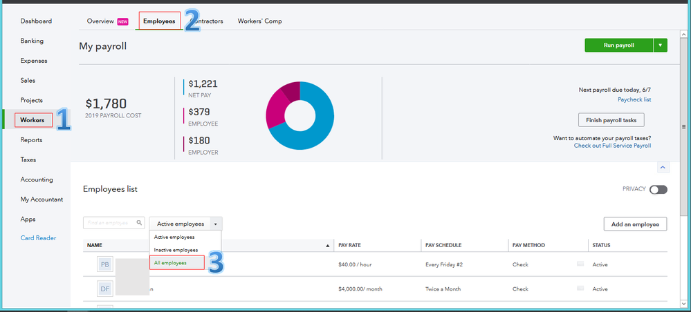Image resolution: width=691 pixels, height=312 pixels.
Task: Collapse the payroll summary with the chevron
Action: tap(663, 167)
